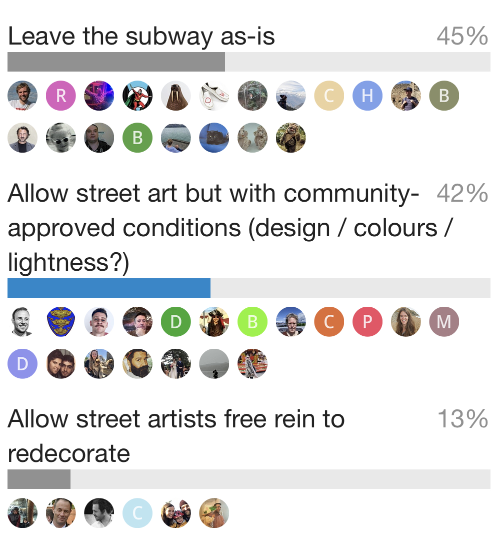
Task: Click the blue H voter avatar
Action: (367, 96)
